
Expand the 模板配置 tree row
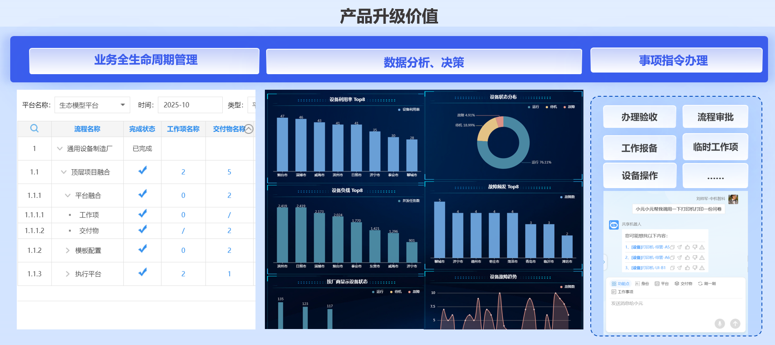pyautogui.click(x=68, y=250)
